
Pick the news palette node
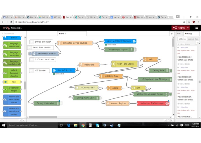(x=12, y=82)
